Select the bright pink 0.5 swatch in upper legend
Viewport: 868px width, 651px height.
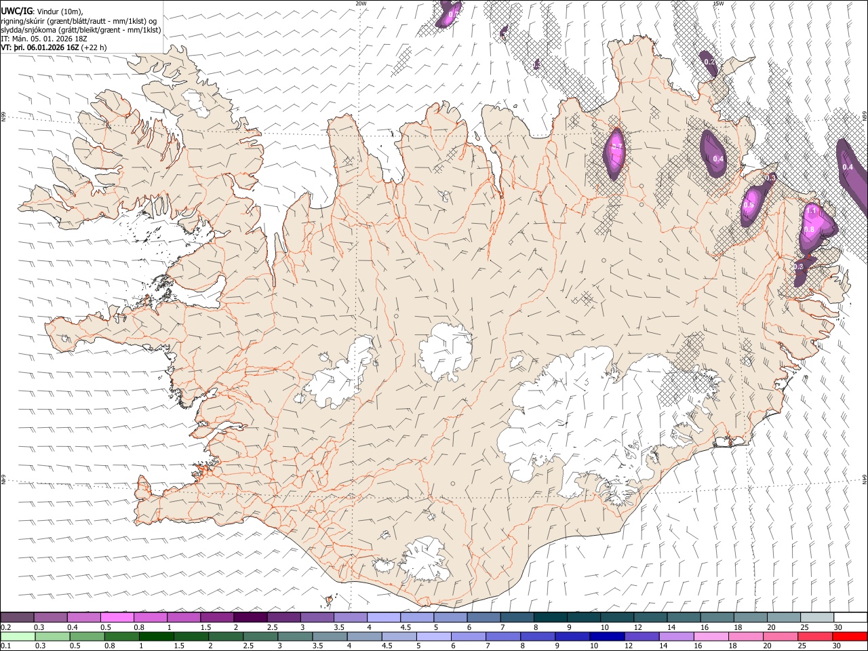[x=117, y=617]
